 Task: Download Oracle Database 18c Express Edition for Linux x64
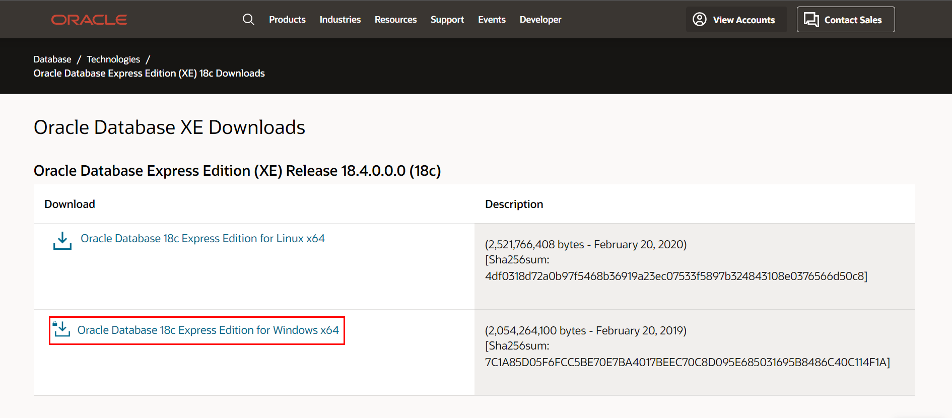pos(202,239)
